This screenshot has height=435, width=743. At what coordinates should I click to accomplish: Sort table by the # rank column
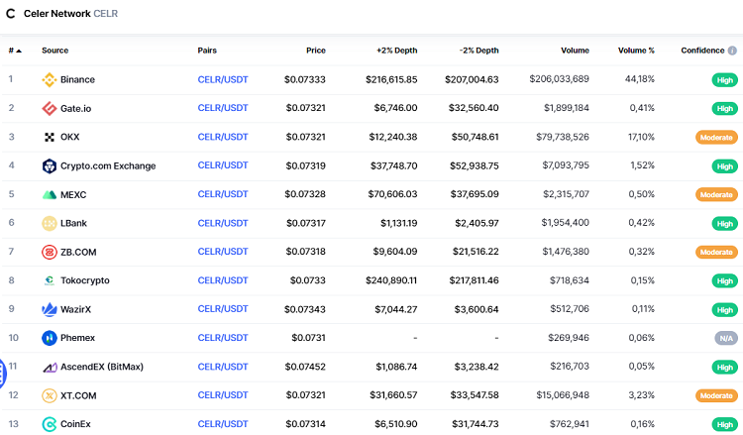click(14, 51)
